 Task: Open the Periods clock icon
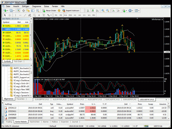click(130, 11)
